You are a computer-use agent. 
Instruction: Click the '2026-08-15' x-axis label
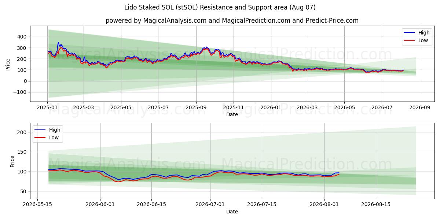(x=376, y=205)
